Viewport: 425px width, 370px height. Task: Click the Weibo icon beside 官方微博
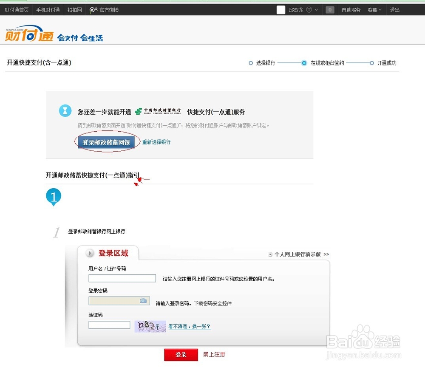coord(93,10)
